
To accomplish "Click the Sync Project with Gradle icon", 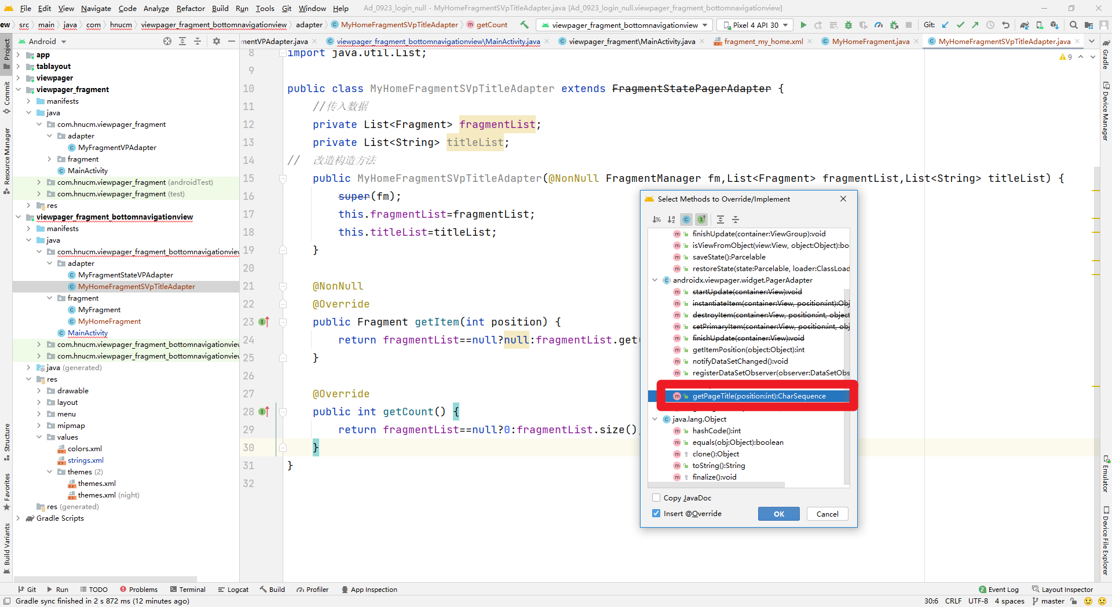I will [1025, 25].
